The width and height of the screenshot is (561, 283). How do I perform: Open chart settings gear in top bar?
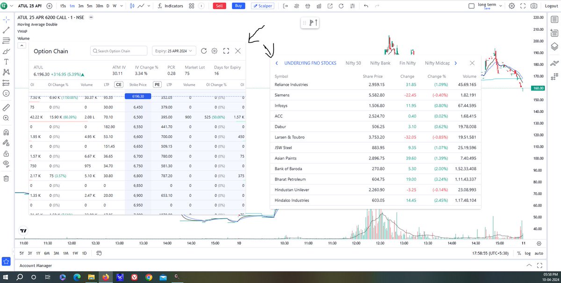coord(512,6)
